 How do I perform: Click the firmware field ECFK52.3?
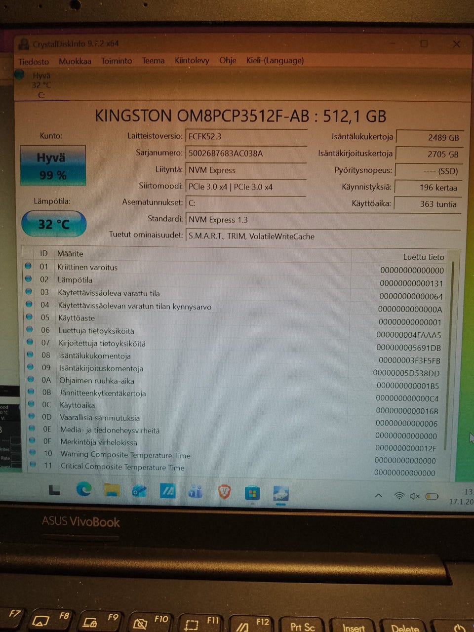[x=245, y=136]
